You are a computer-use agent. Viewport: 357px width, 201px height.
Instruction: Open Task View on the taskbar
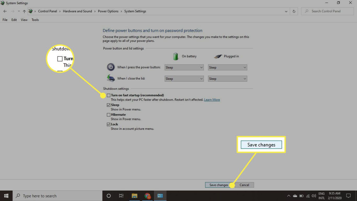121,196
